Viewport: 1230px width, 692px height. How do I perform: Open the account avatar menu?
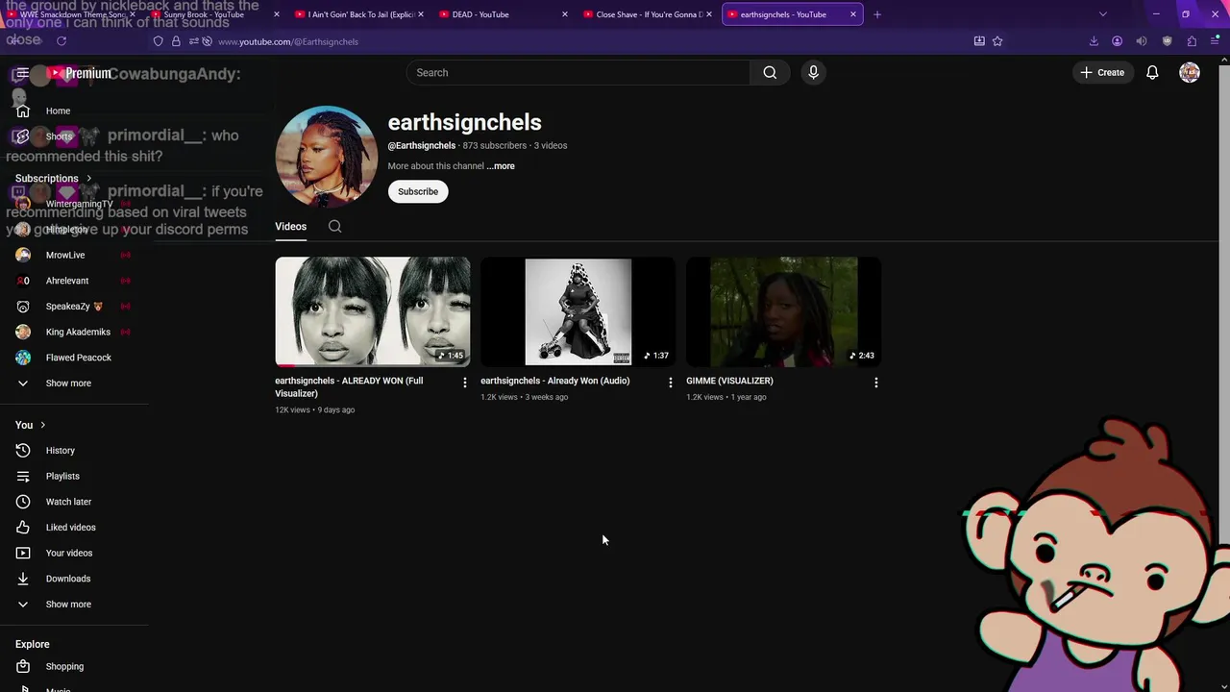(x=1190, y=73)
